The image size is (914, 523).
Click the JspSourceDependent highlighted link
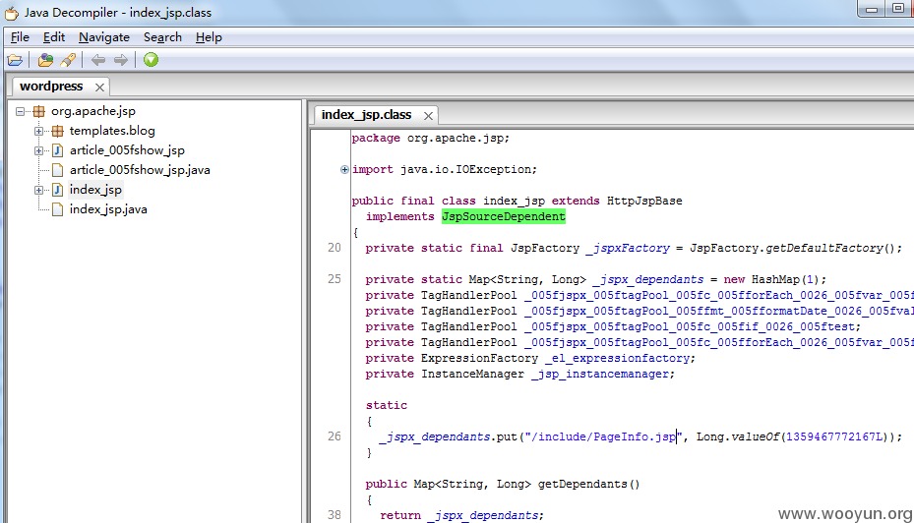[x=504, y=216]
